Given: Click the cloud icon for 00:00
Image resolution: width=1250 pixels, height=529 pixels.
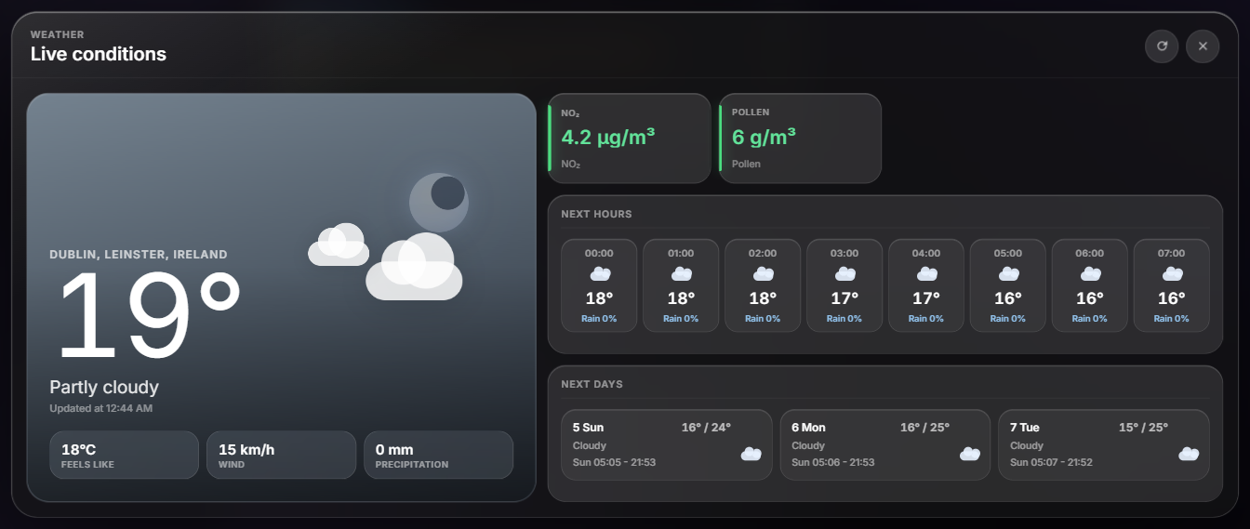Looking at the screenshot, I should pos(600,274).
